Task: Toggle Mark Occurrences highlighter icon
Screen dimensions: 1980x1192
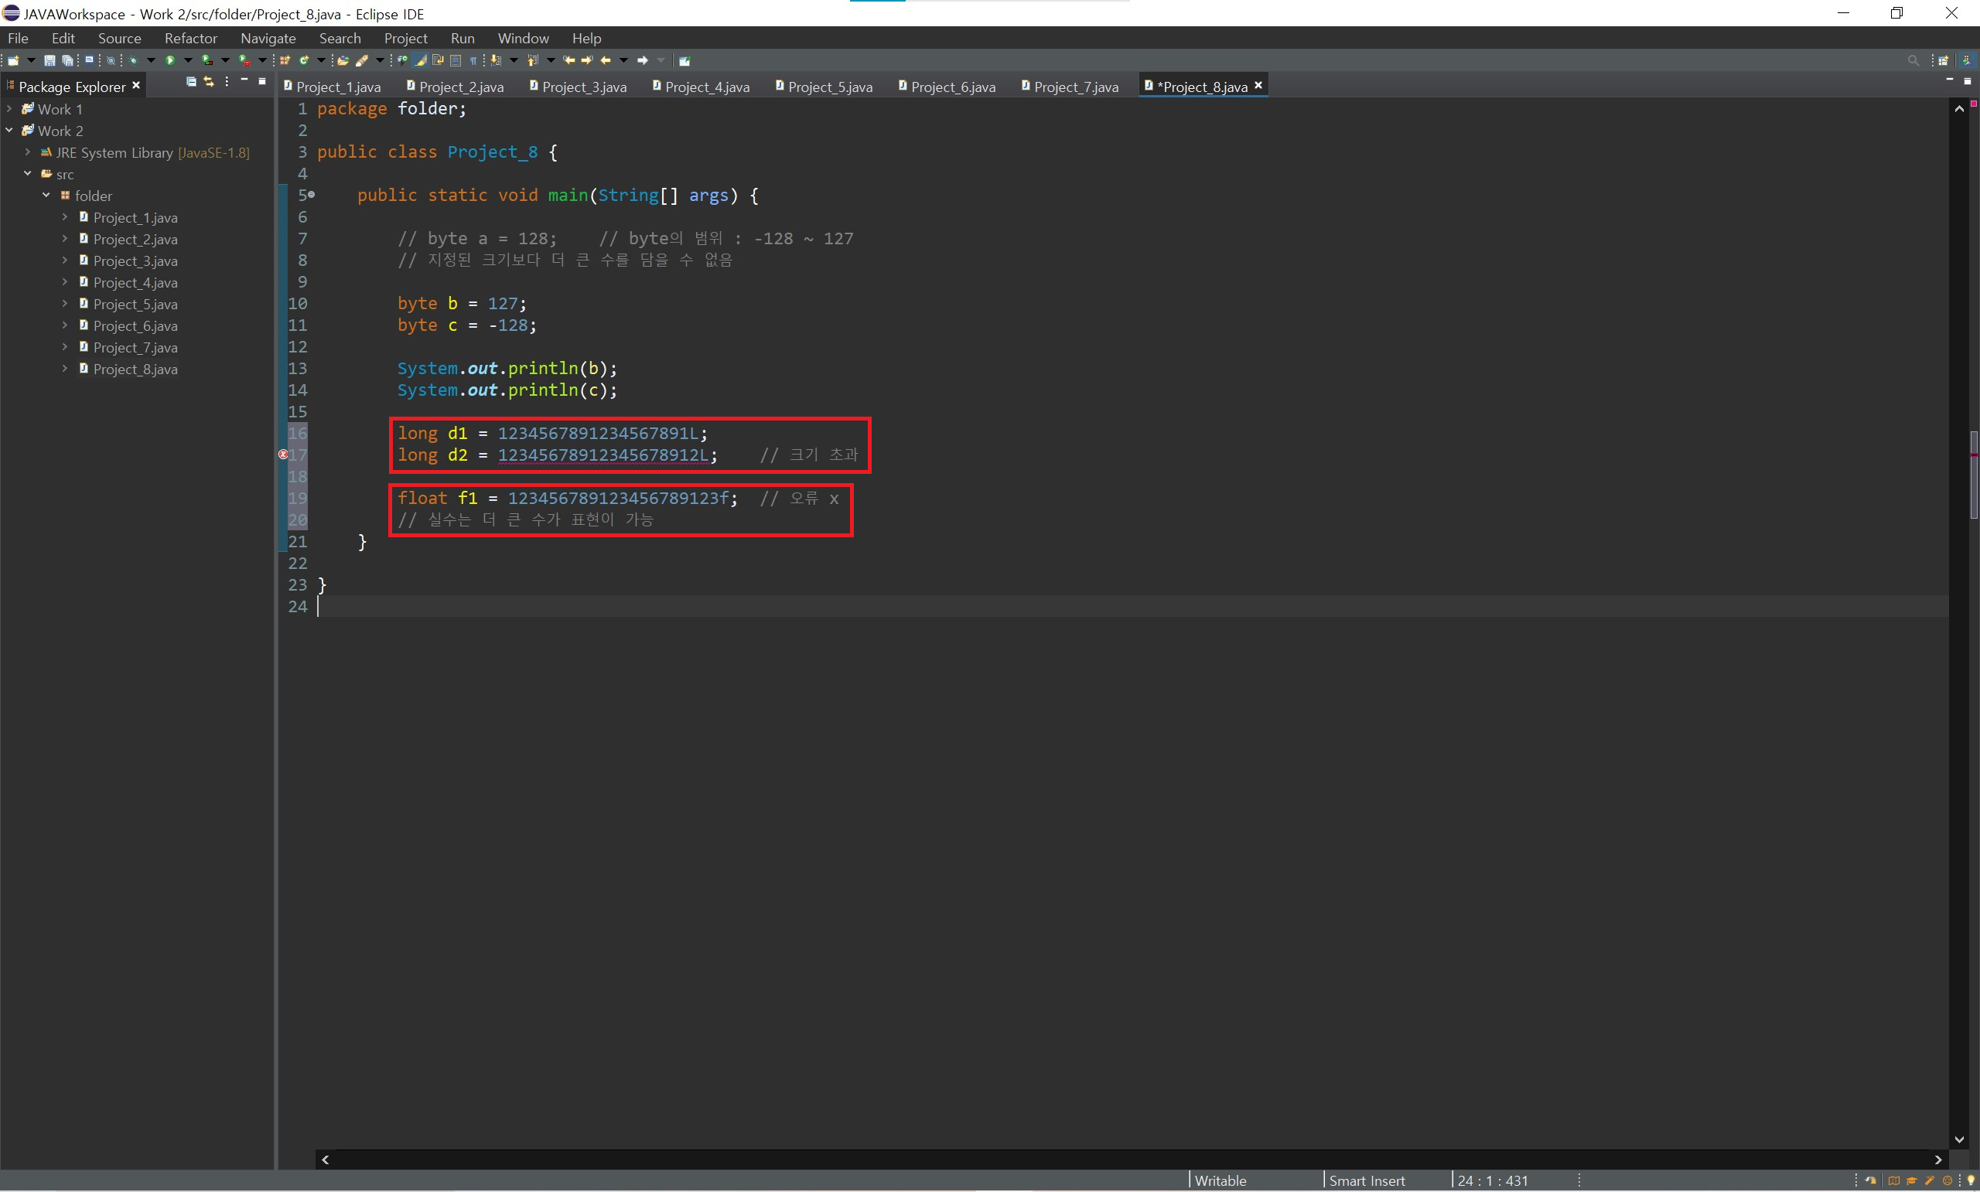Action: click(x=420, y=60)
